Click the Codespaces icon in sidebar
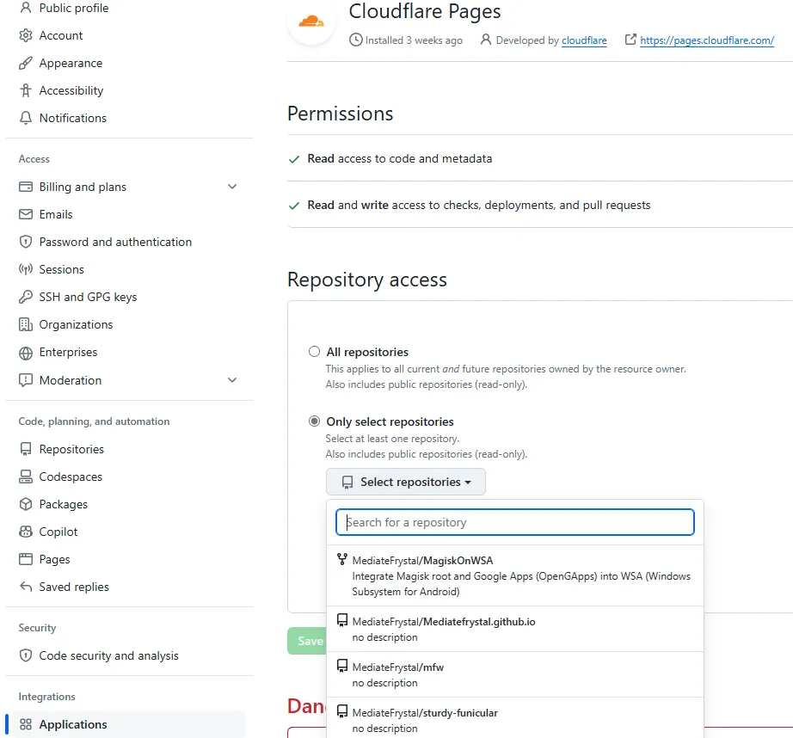The image size is (793, 738). (25, 477)
